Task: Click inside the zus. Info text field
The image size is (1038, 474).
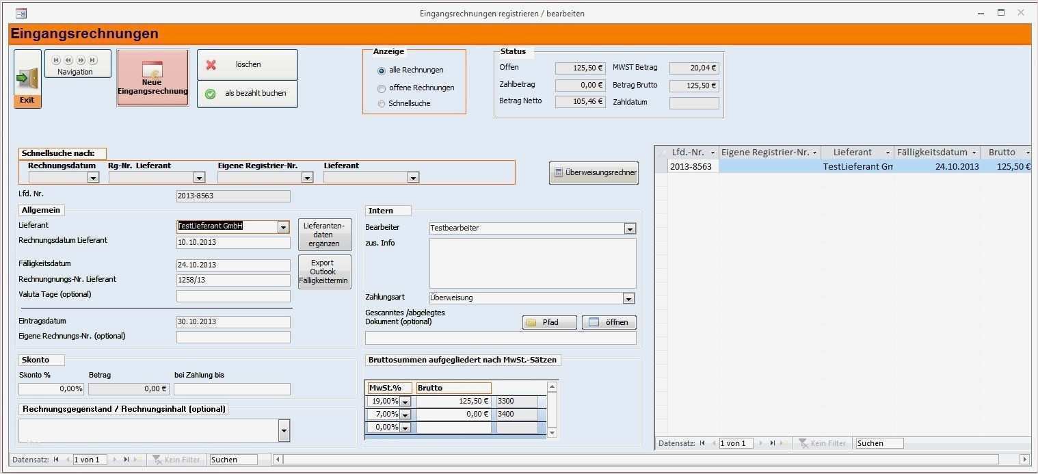Action: (532, 263)
